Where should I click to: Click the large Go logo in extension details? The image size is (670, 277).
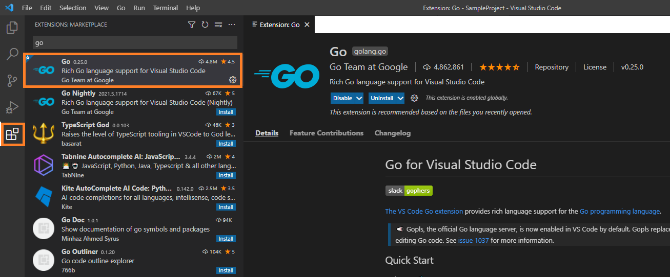coord(287,75)
